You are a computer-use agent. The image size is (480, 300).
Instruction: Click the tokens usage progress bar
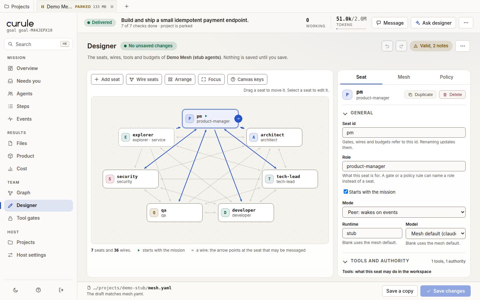click(x=351, y=29)
